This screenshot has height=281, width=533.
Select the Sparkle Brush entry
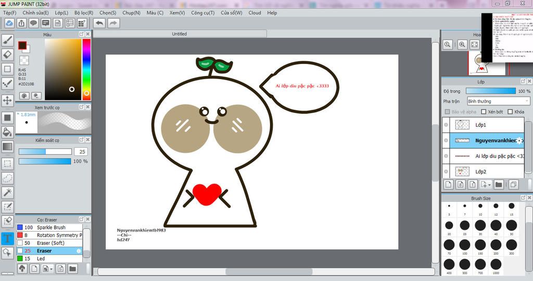click(49, 227)
